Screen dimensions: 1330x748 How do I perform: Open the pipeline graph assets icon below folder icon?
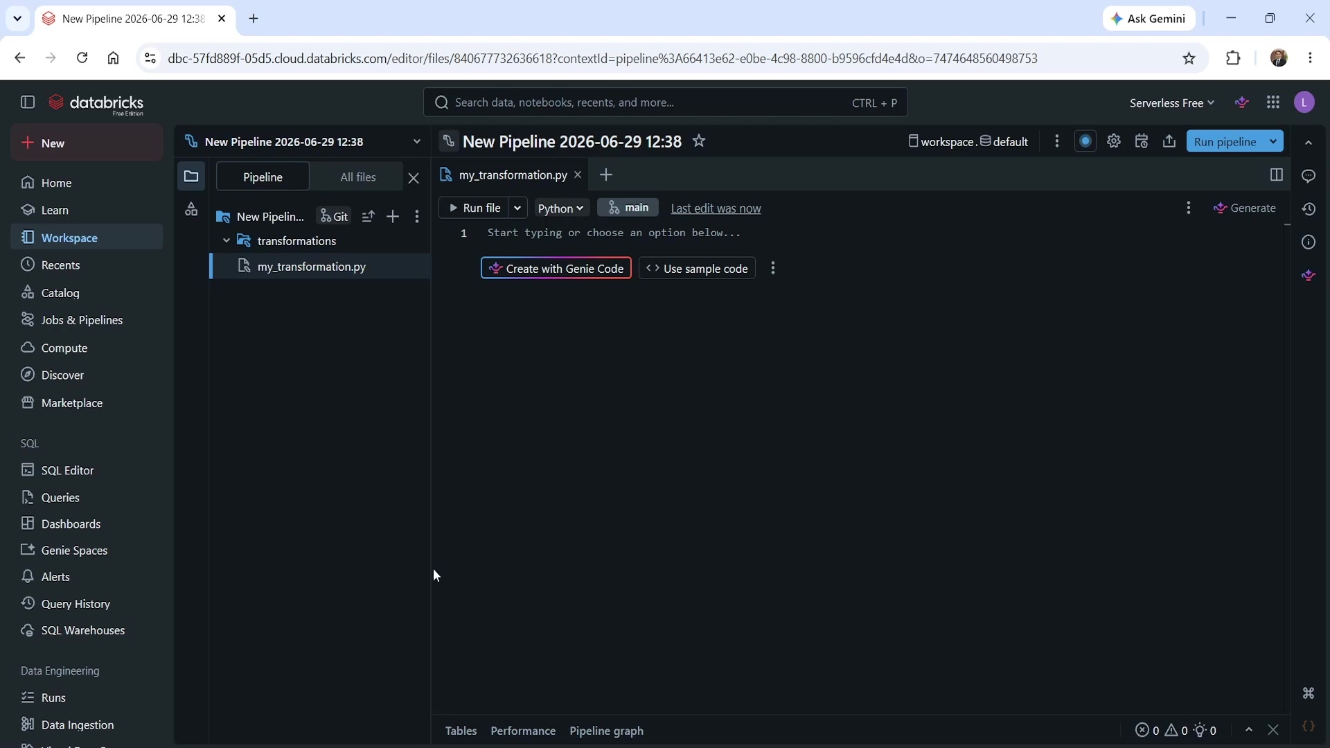(191, 209)
